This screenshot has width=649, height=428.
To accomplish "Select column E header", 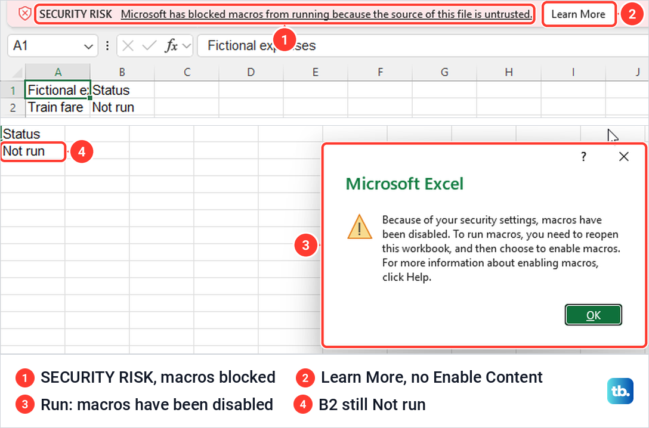I will [x=315, y=72].
